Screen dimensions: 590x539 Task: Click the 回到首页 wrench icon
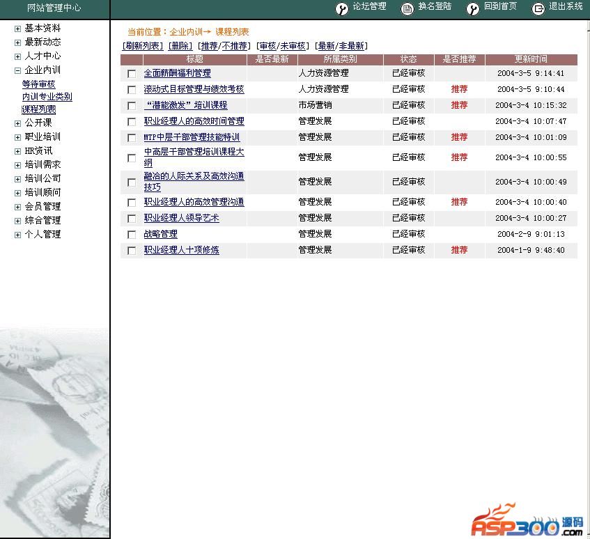(472, 8)
